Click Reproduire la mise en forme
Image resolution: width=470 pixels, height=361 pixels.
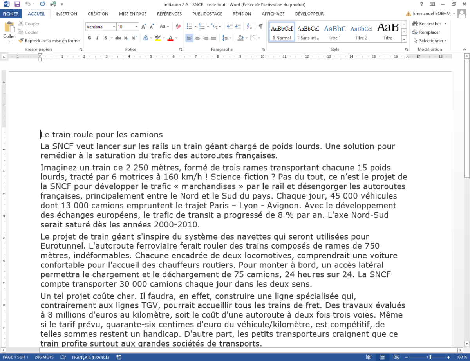tap(49, 41)
